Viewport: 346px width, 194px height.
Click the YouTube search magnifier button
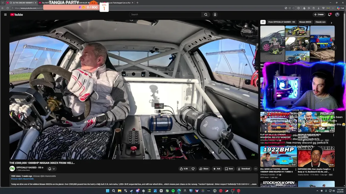point(206,15)
